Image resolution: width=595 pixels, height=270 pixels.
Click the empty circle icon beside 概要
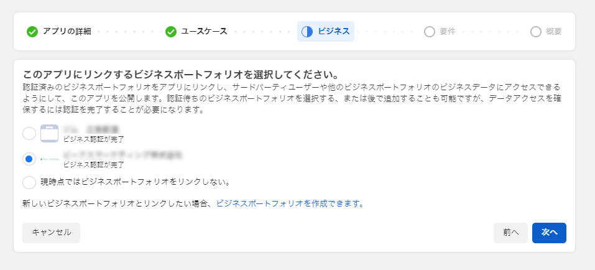point(536,32)
